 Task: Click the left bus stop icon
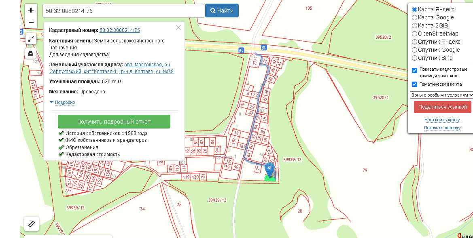[x=241, y=50]
